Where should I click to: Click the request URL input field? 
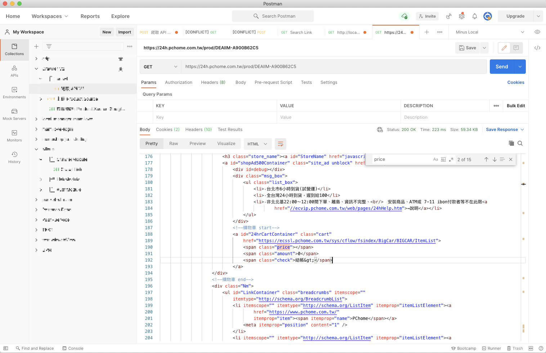tap(334, 67)
